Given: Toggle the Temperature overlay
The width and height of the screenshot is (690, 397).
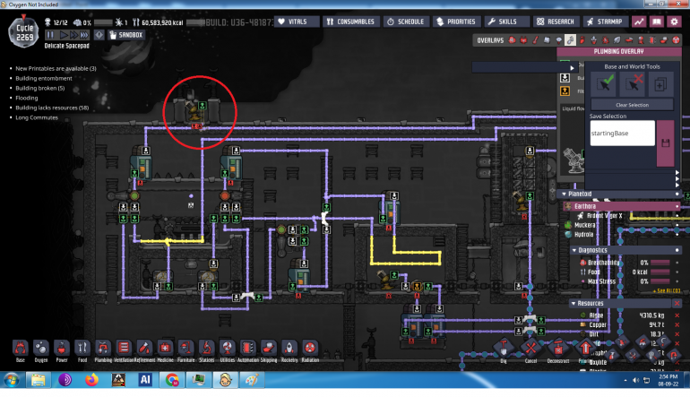Looking at the screenshot, I should [x=535, y=40].
